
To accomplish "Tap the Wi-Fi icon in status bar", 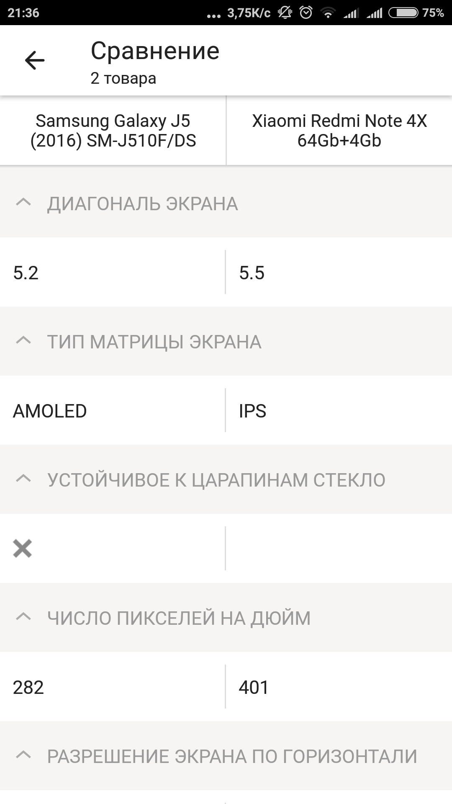I will point(328,13).
